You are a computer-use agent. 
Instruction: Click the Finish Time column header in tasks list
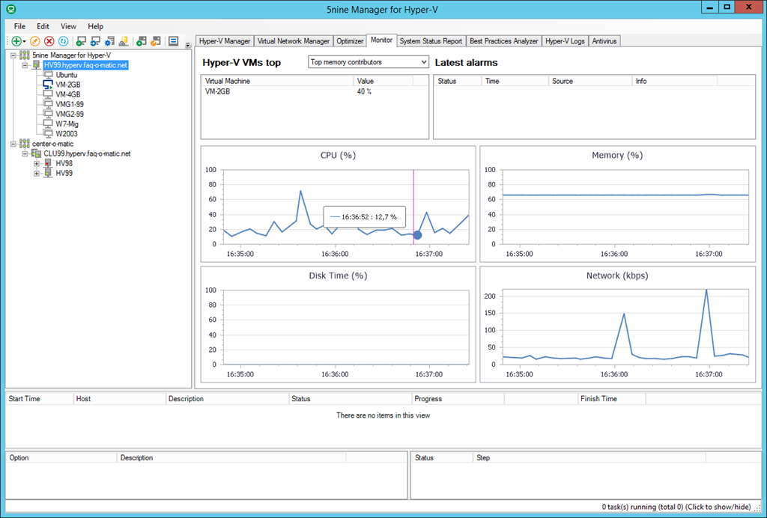point(611,399)
